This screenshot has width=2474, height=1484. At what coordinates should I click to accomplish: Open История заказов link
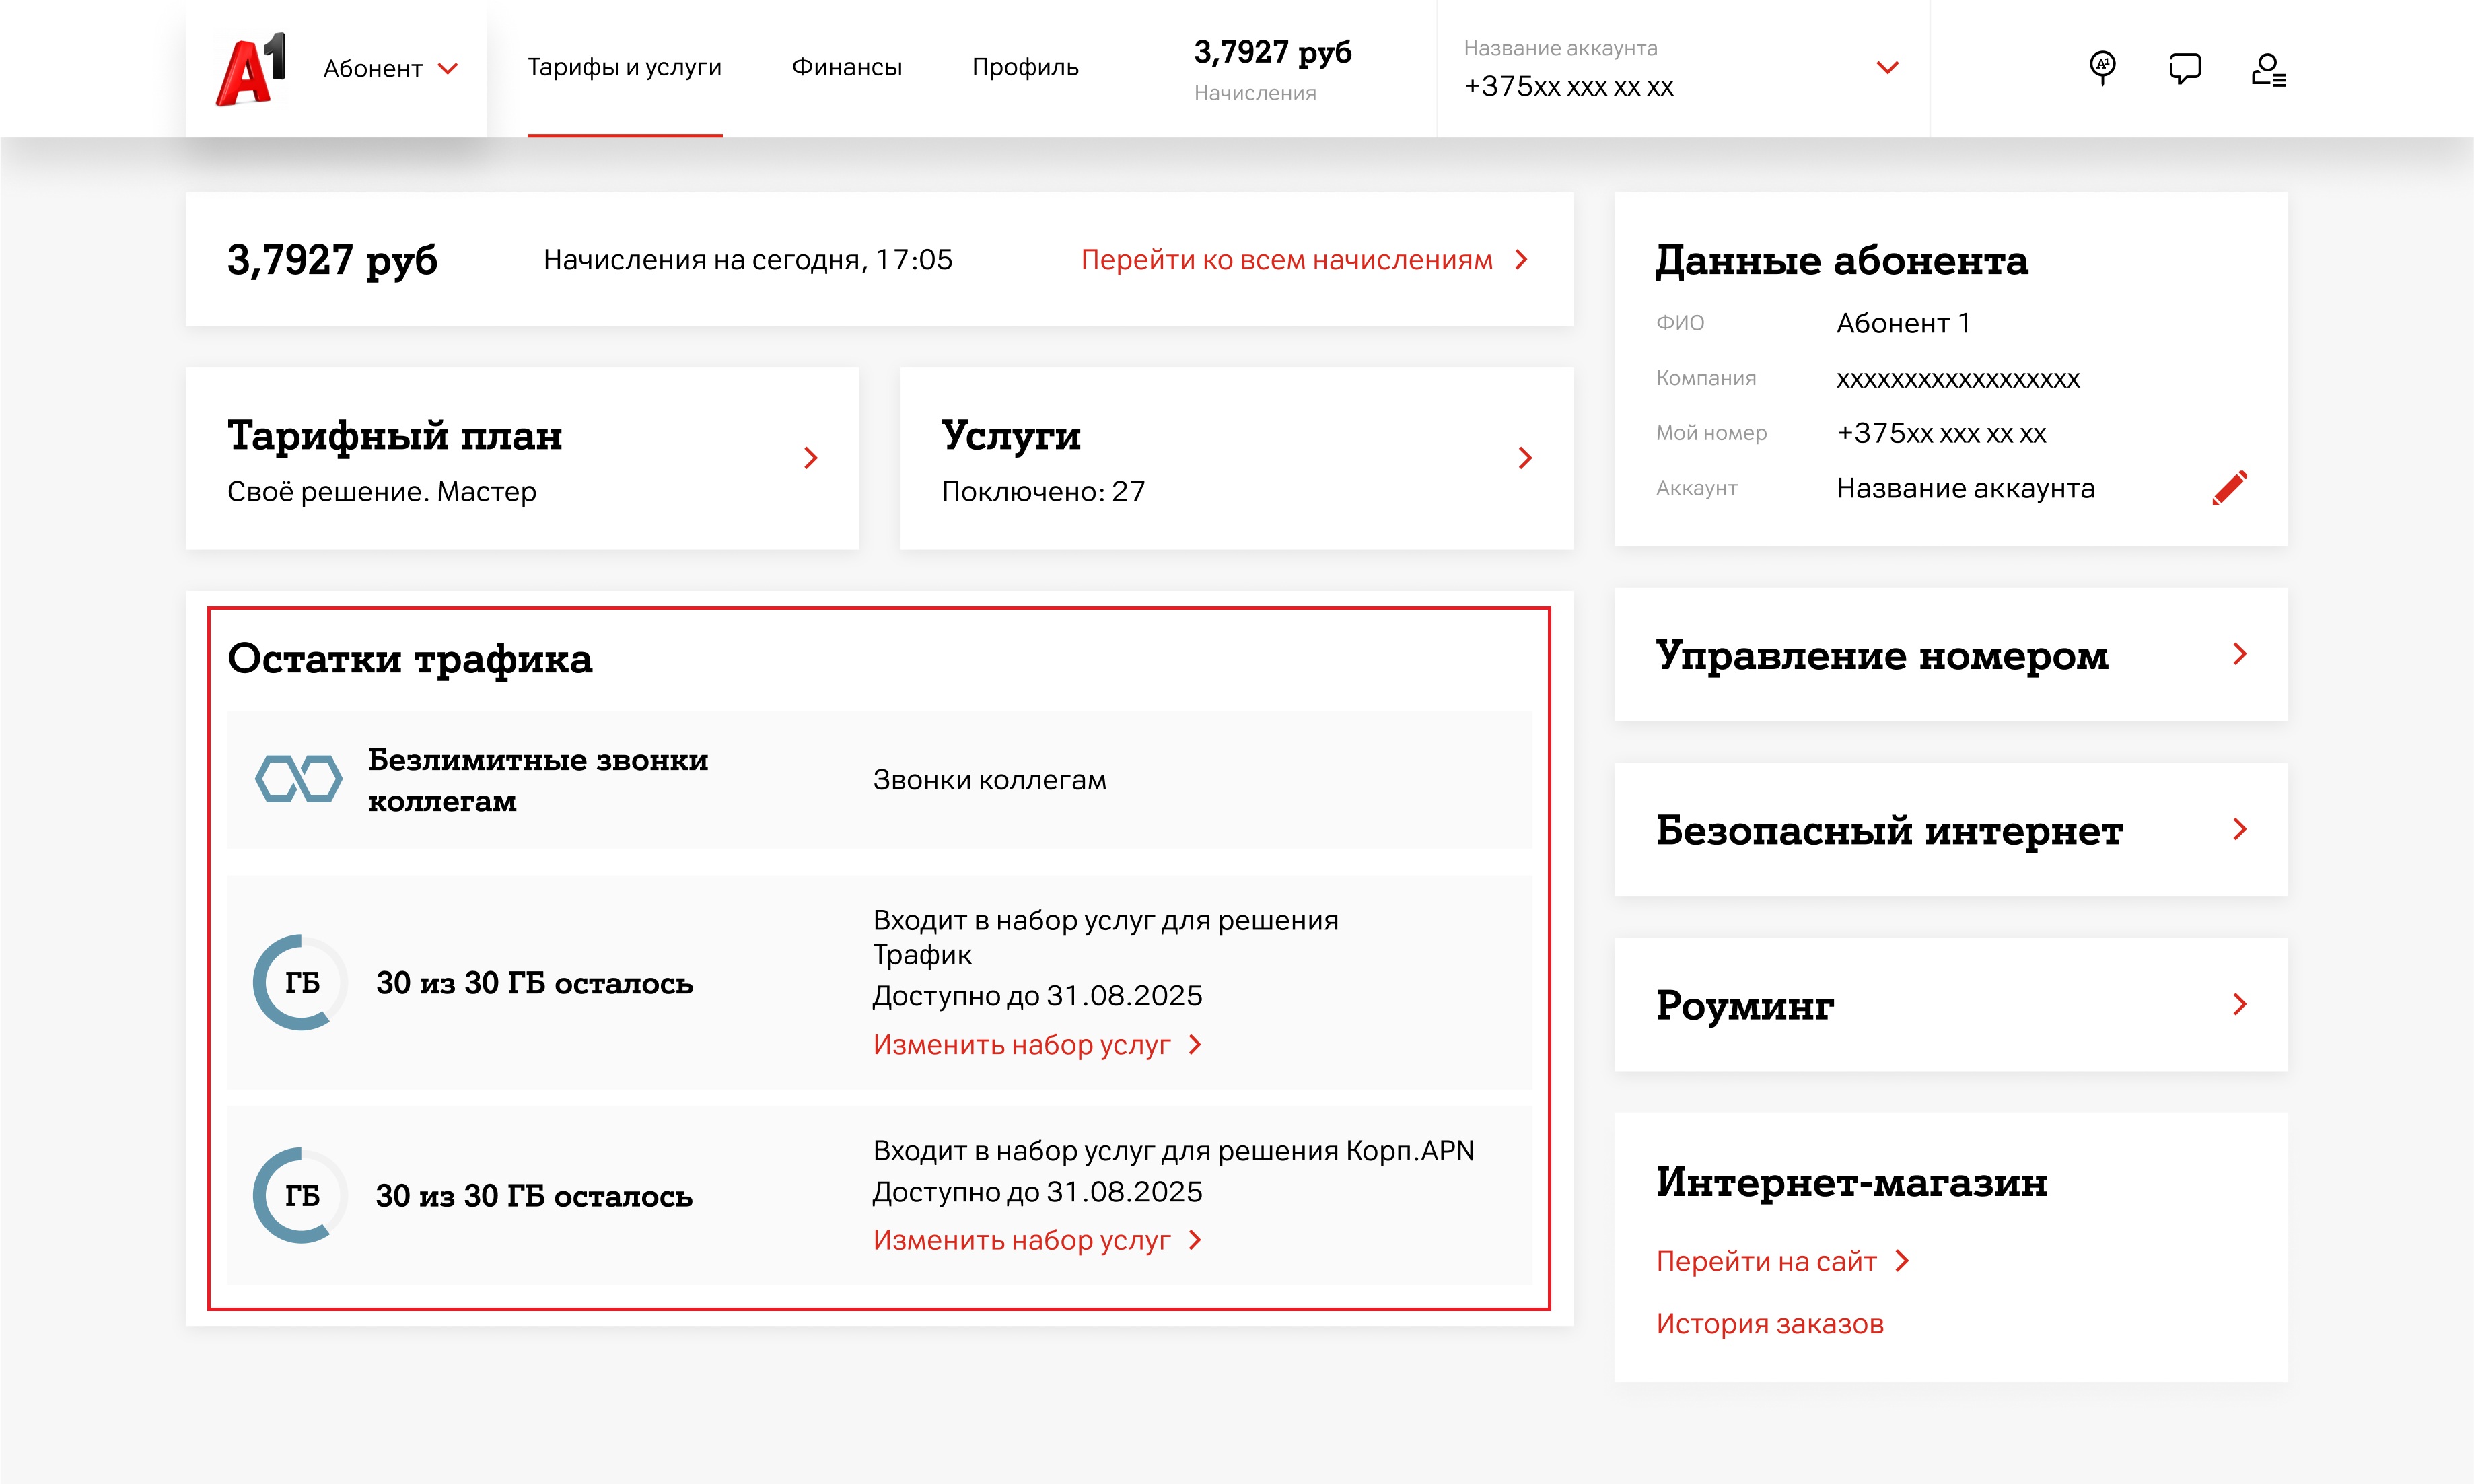1769,1323
